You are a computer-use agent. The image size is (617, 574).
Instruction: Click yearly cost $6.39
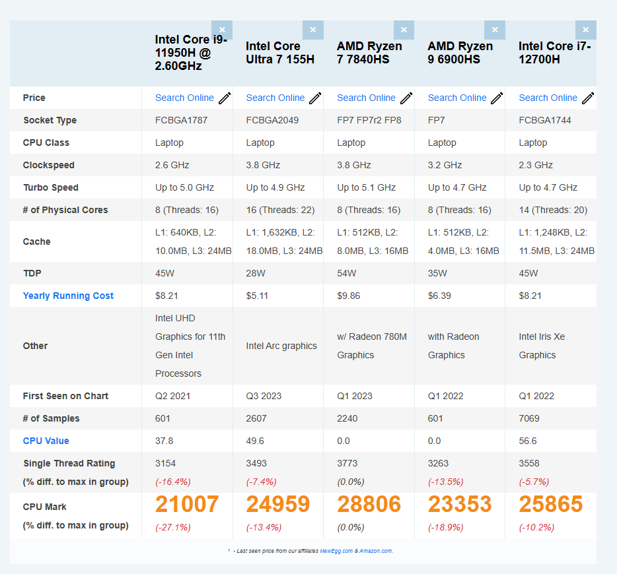point(439,296)
